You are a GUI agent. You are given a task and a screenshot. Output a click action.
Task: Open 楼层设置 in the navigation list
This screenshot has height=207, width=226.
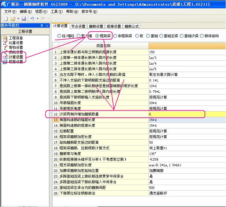[16, 62]
